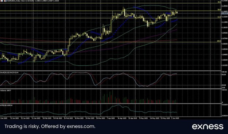The image size is (228, 134).
Task: Click the 61.8 Fibonacci level line label
Action: click(x=219, y=17)
